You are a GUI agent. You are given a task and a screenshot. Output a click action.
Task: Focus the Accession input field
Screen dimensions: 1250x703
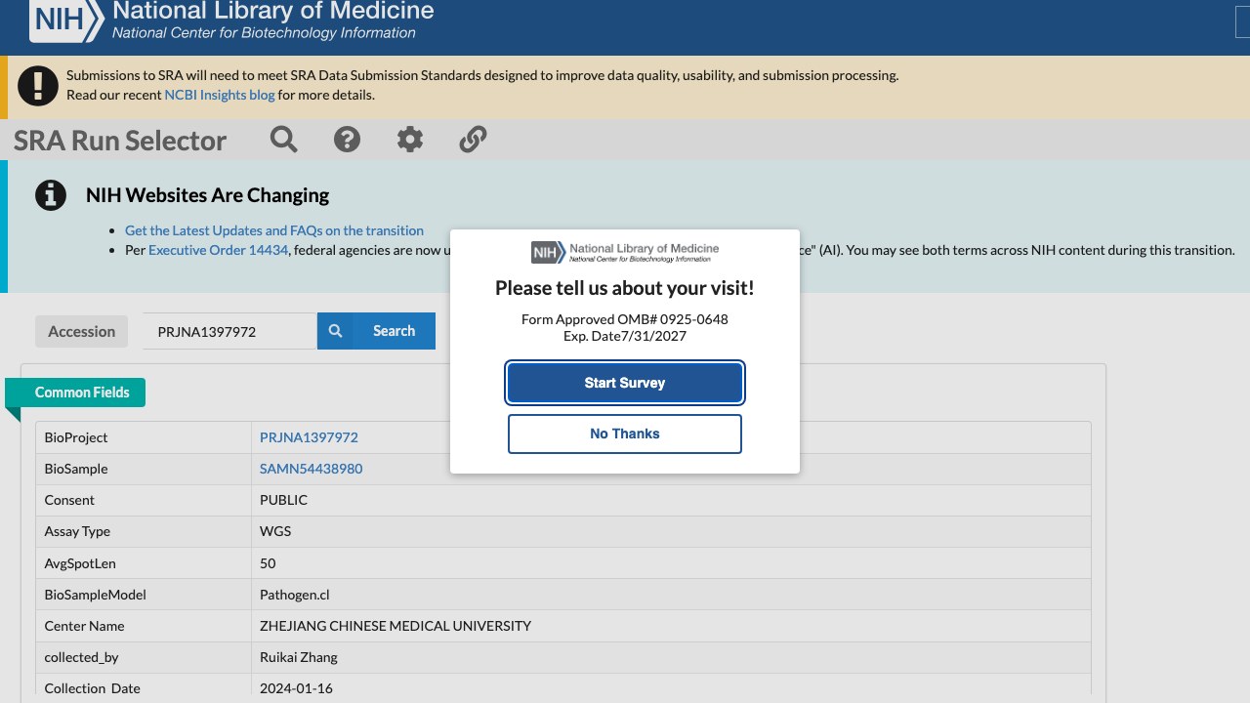click(x=229, y=331)
